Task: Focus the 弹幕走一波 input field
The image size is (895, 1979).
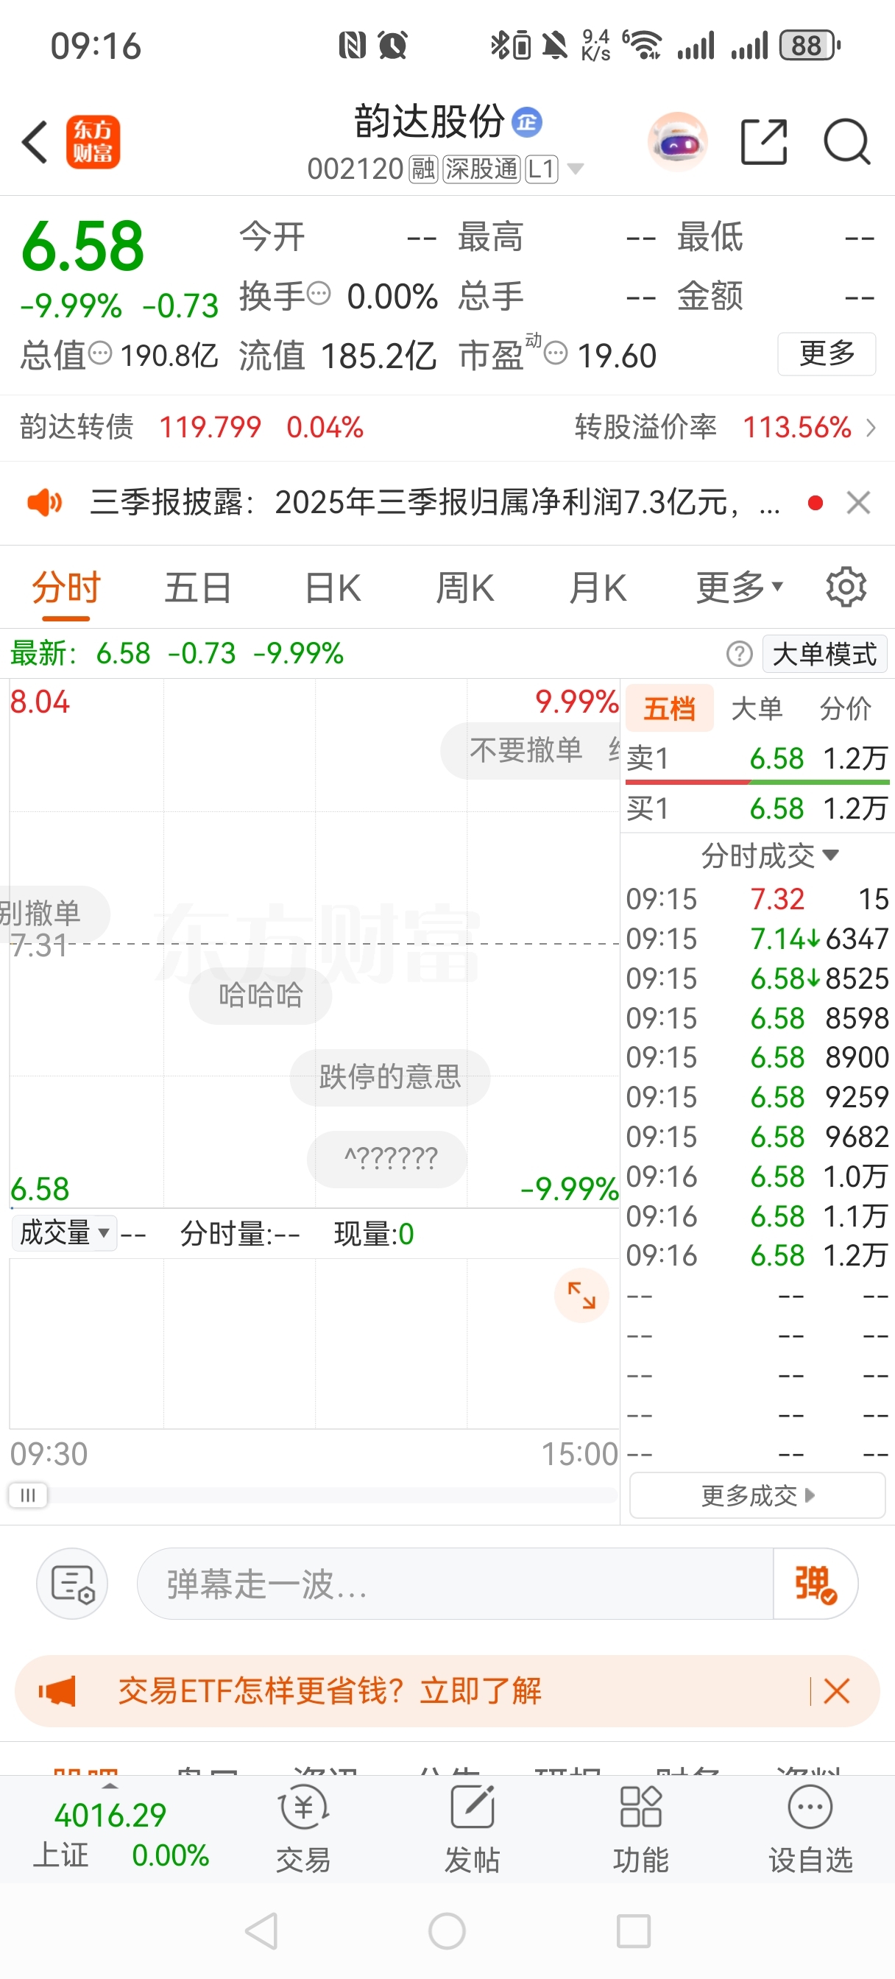Action: [x=455, y=1584]
